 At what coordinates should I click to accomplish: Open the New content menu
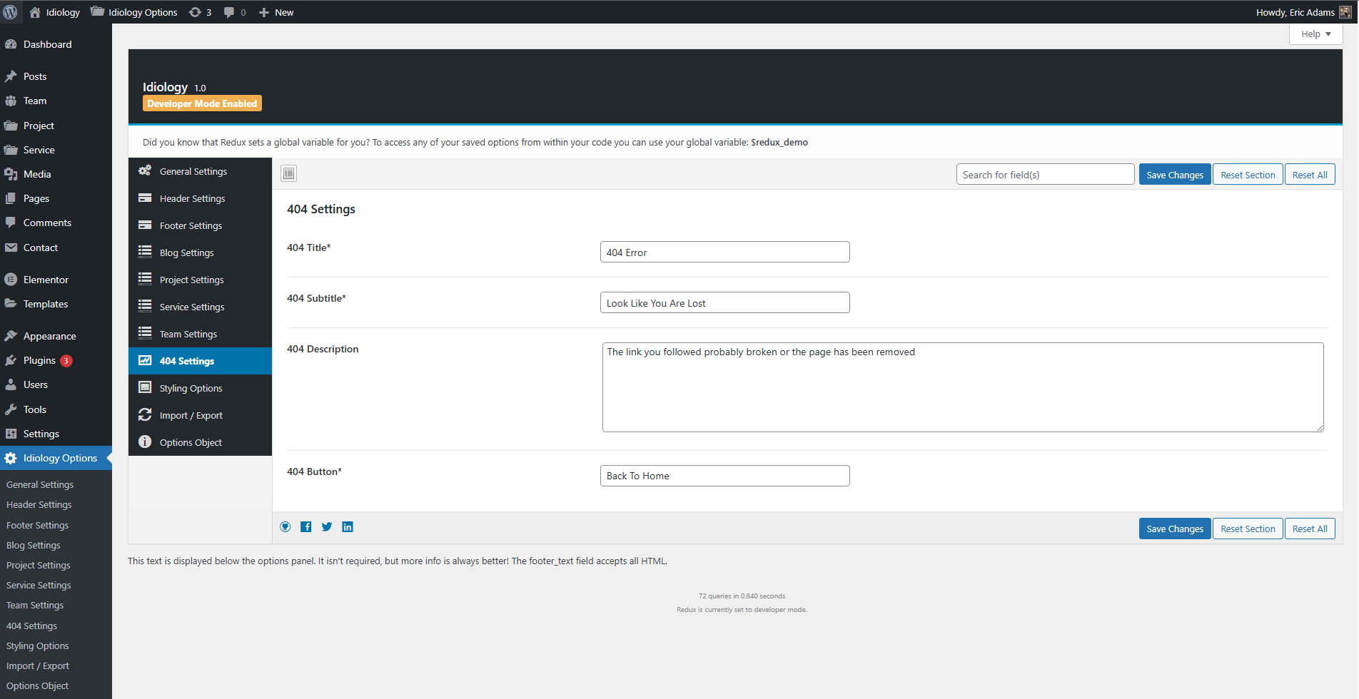click(x=276, y=12)
